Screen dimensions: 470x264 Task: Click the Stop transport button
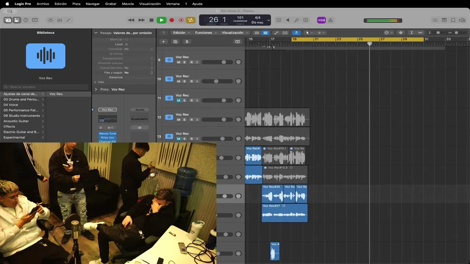click(x=152, y=20)
